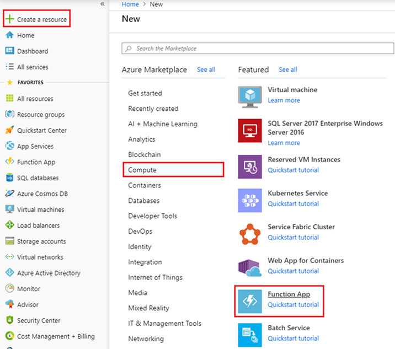
Task: Click the All resources grid icon
Action: (9, 98)
